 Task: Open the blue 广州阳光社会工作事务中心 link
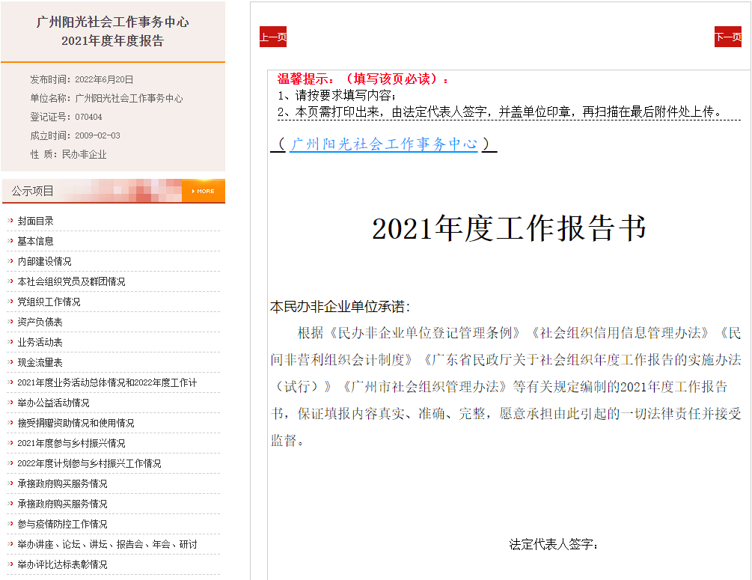tap(384, 144)
